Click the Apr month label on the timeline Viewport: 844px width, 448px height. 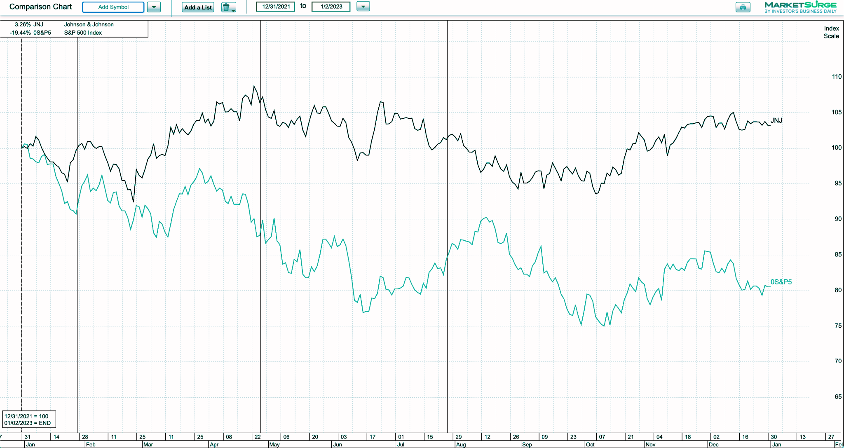point(214,445)
